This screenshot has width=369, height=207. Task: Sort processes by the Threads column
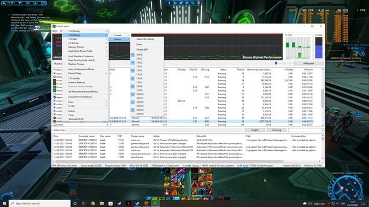[240, 70]
